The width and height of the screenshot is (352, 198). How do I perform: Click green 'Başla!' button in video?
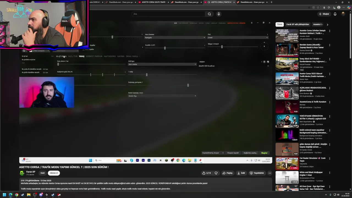[x=264, y=153]
